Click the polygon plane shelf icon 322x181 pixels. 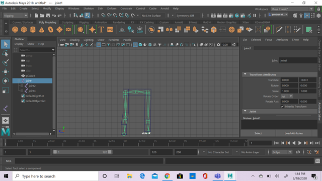pyautogui.click(x=59, y=30)
